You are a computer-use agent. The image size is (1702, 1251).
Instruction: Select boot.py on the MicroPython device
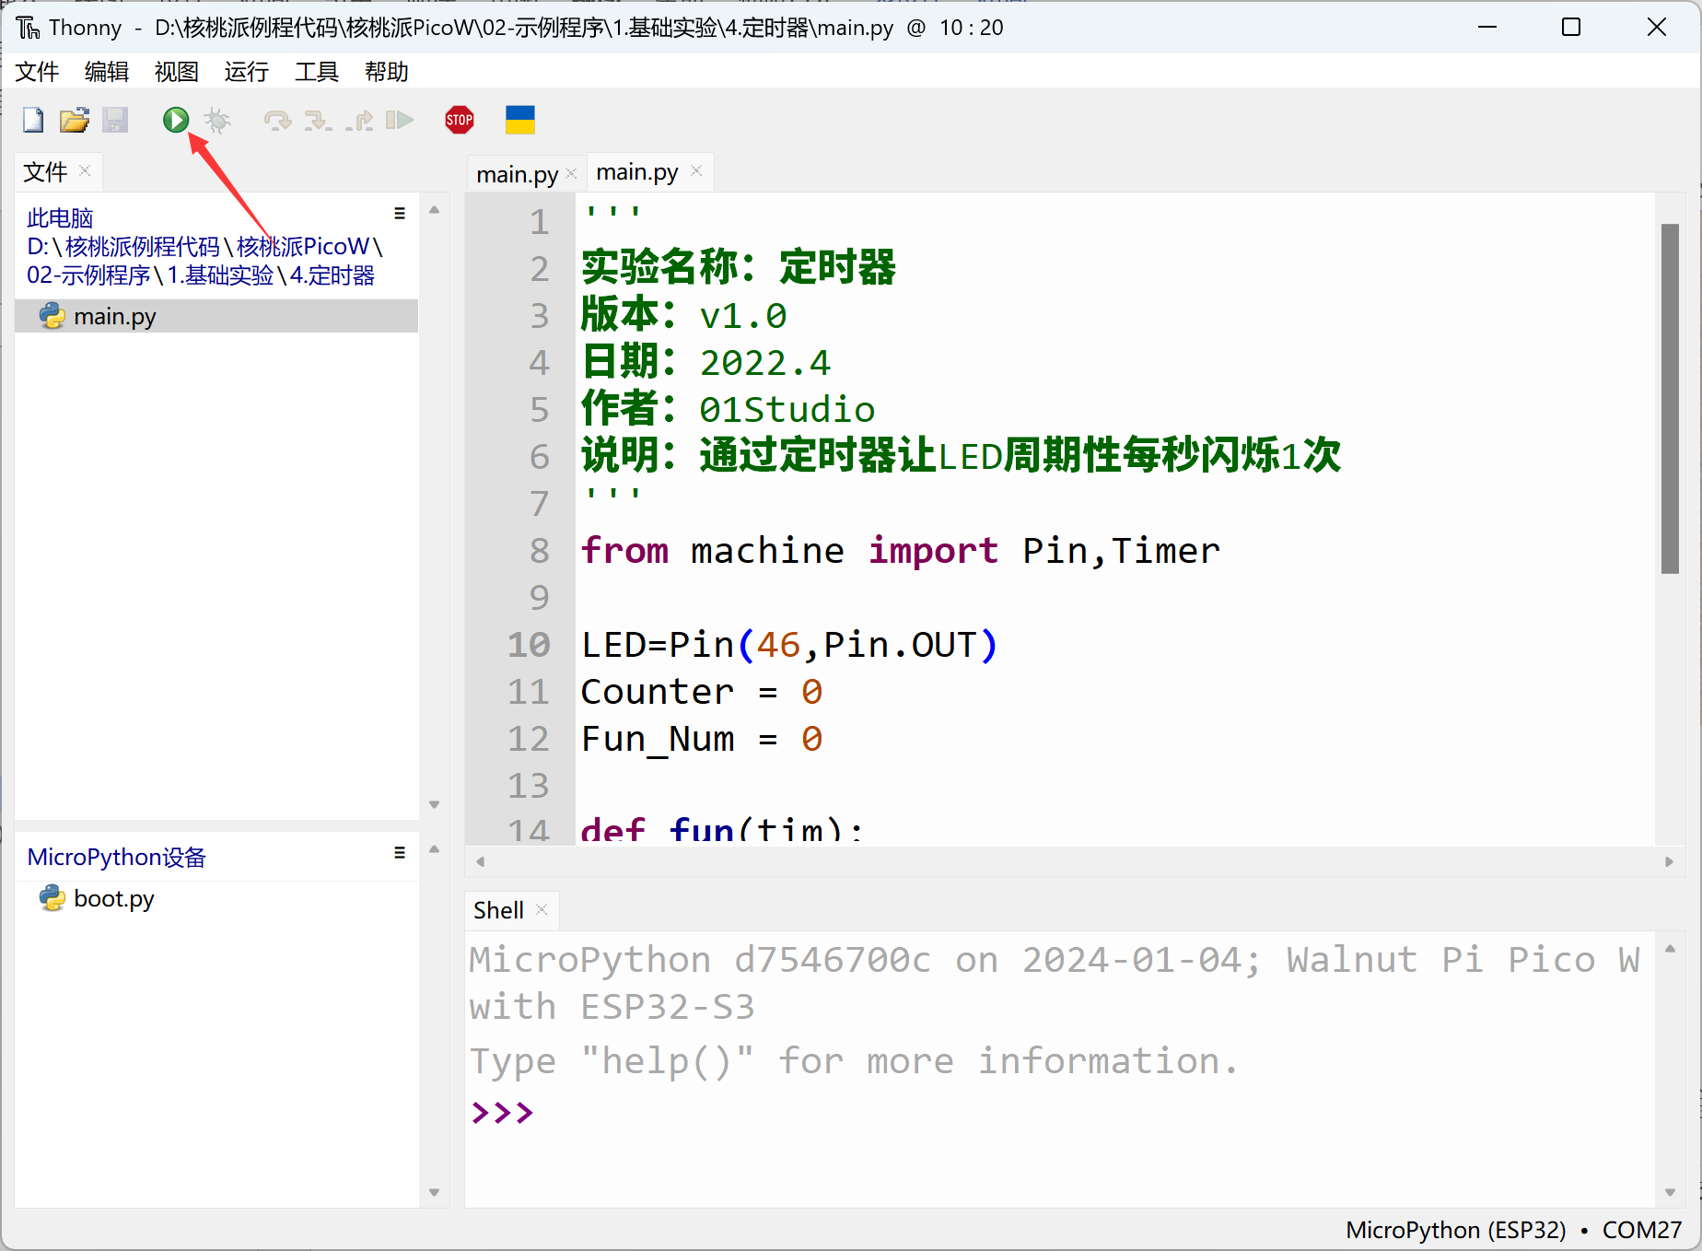click(x=113, y=898)
